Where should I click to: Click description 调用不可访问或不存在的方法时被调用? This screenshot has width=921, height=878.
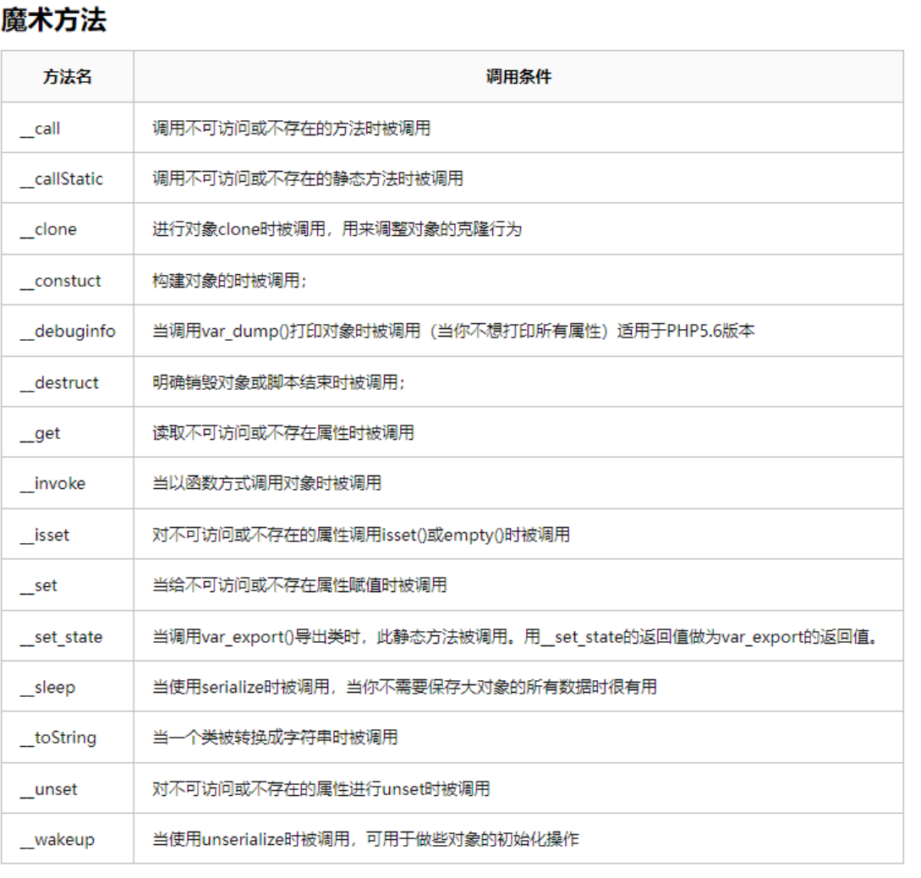[291, 129]
